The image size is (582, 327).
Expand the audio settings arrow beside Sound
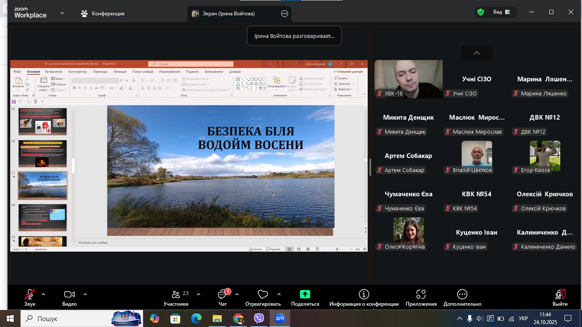[x=43, y=294]
